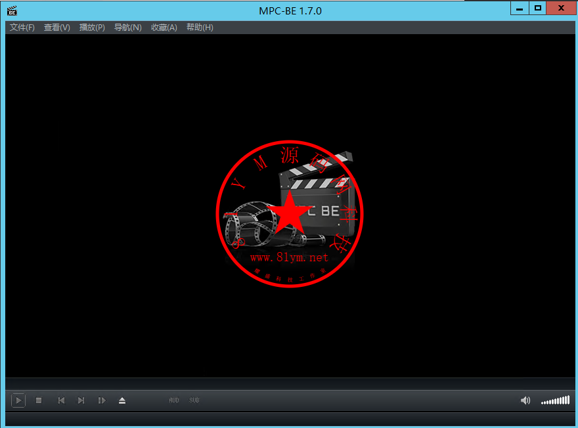Click the MPC-BE app icon in title bar
Screen dimensions: 578x428
click(12, 11)
